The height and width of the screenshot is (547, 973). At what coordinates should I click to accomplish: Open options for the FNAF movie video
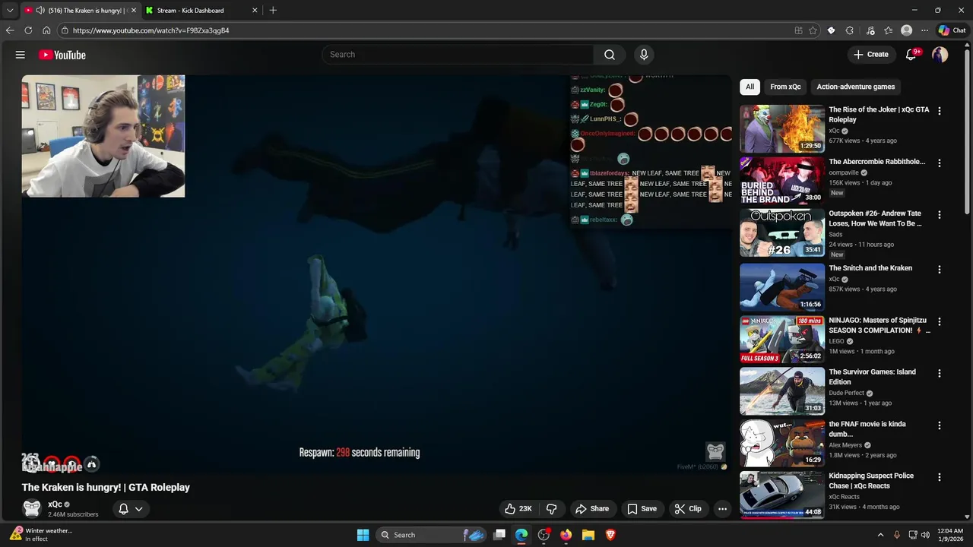[x=940, y=425]
